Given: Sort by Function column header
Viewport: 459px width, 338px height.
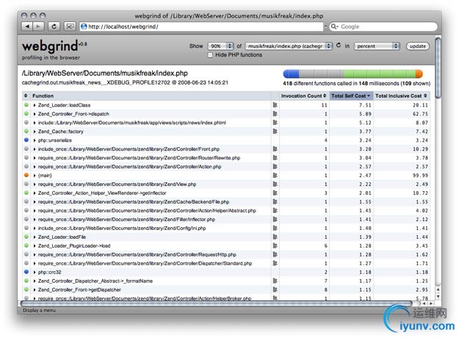Looking at the screenshot, I should 43,96.
